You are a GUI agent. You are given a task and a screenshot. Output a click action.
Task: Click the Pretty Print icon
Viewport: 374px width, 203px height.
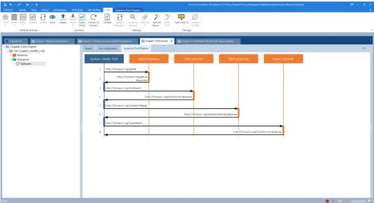pos(167,17)
